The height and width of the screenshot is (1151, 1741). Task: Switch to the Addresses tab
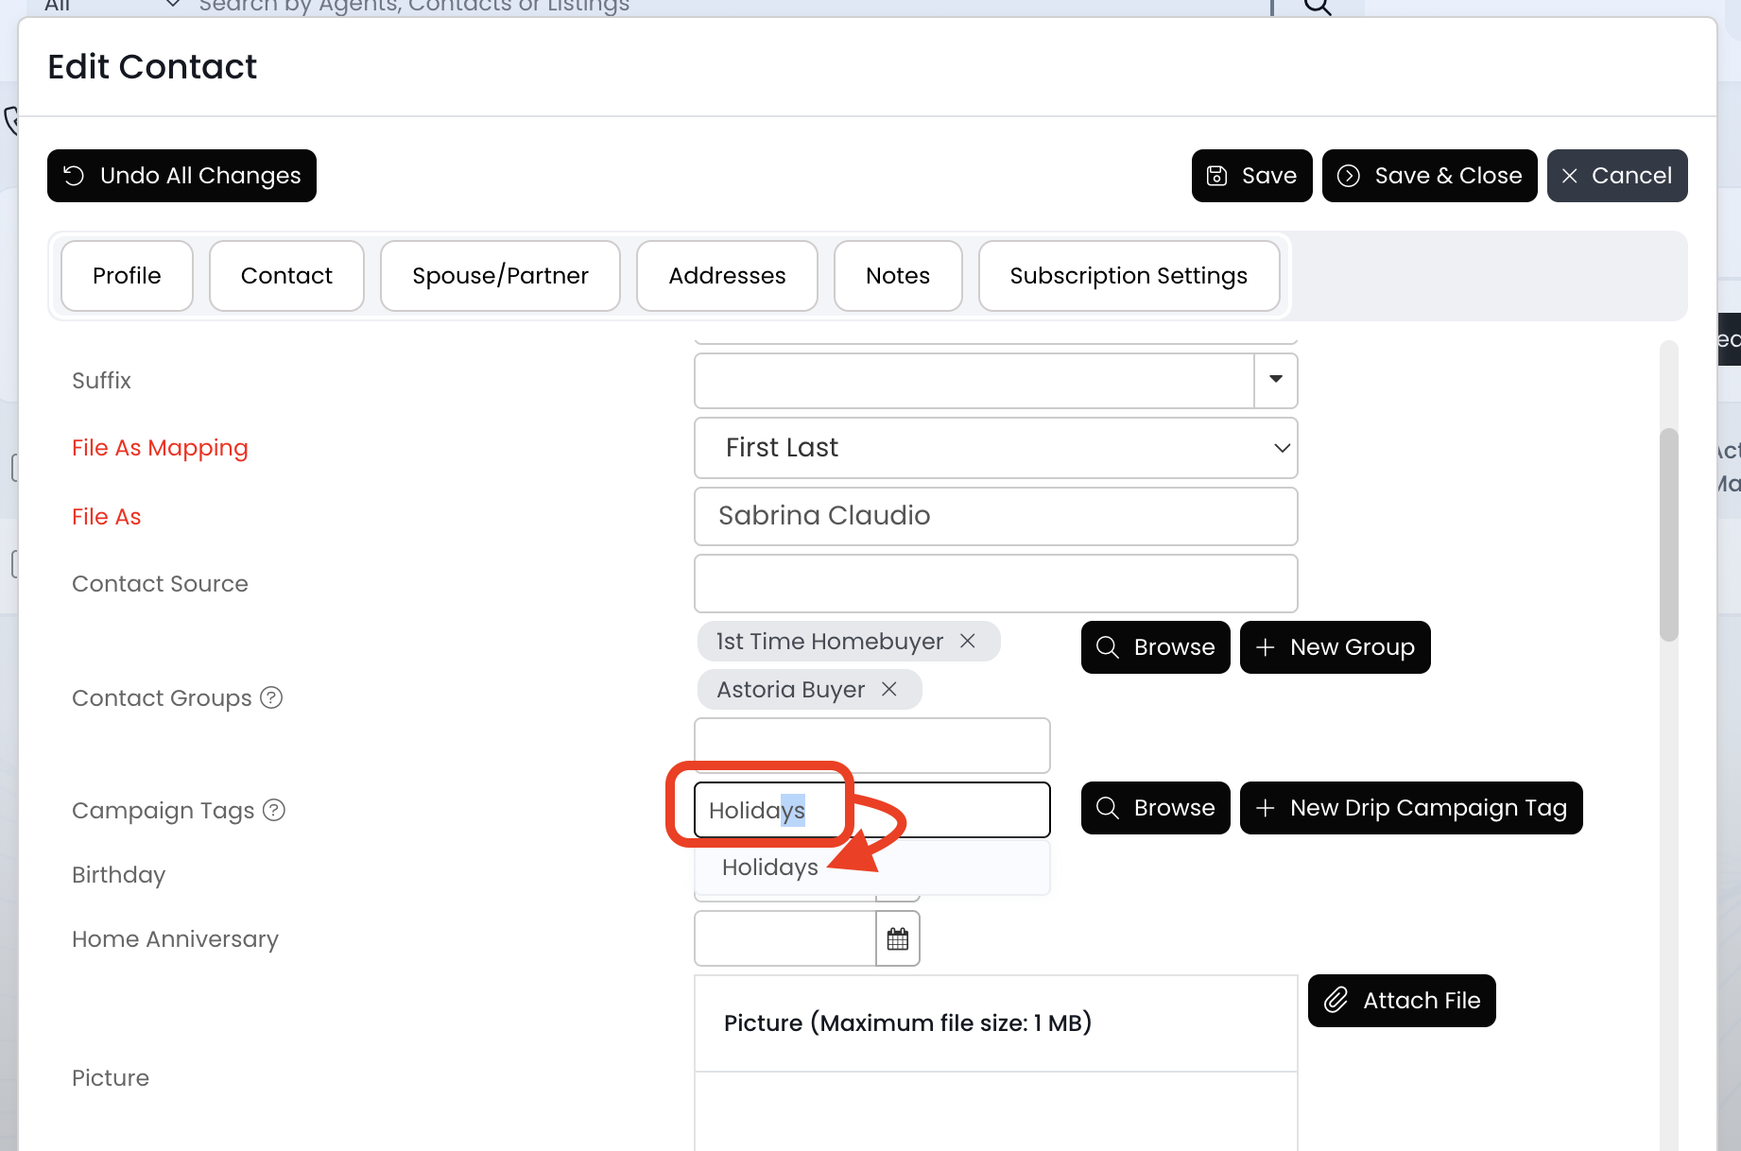click(x=727, y=276)
